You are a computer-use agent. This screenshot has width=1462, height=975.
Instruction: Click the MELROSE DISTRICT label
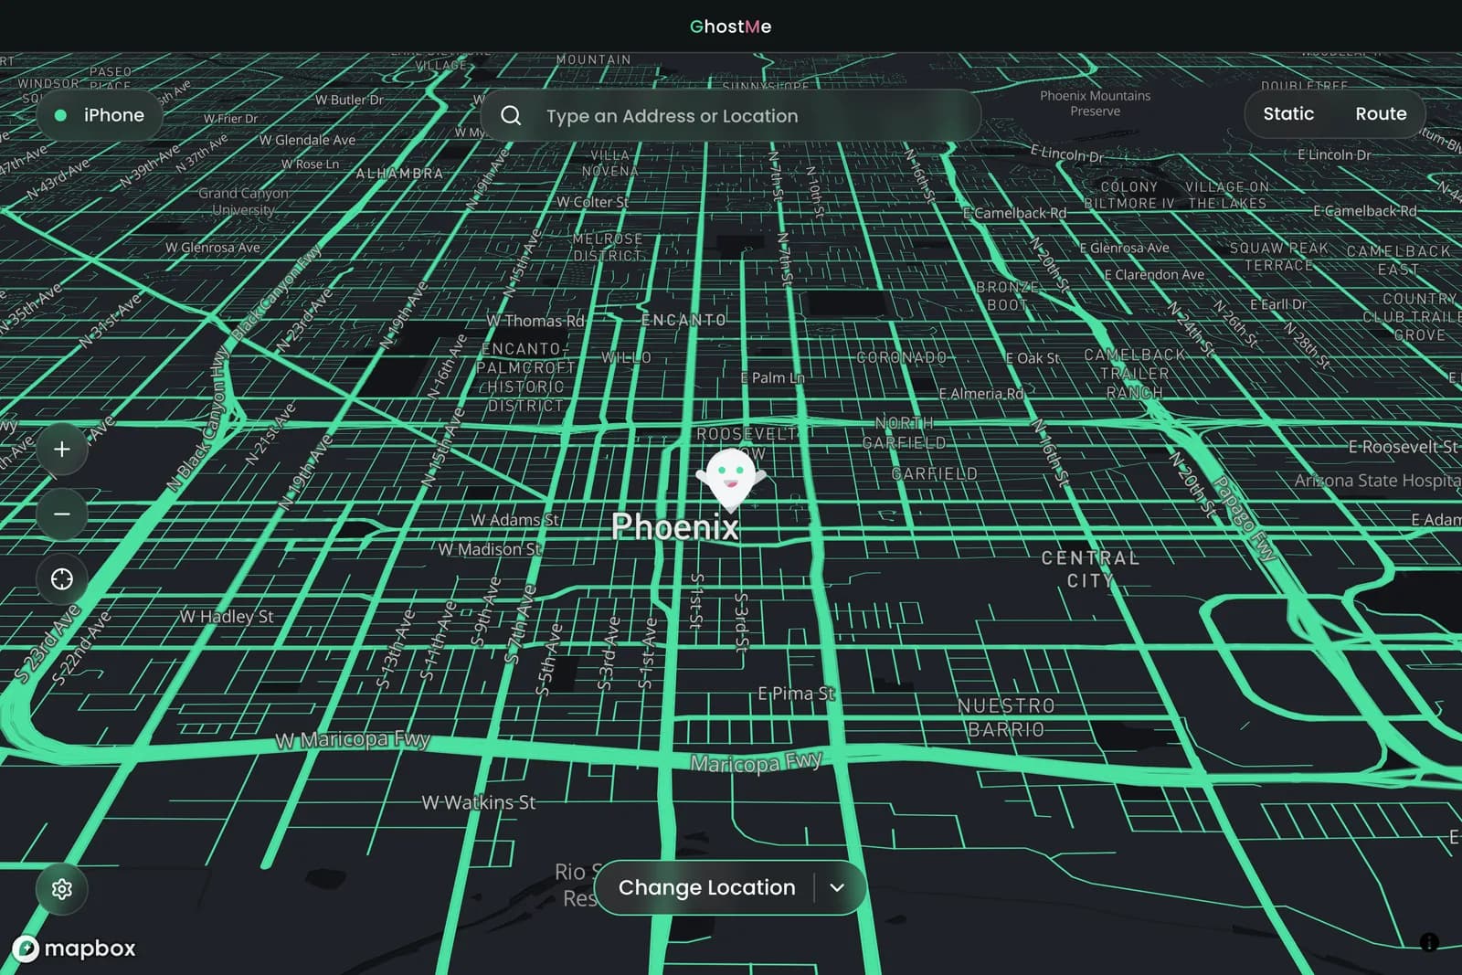point(608,247)
